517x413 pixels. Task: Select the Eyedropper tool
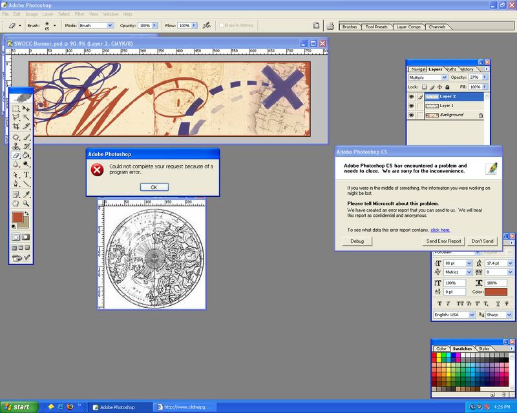(26, 194)
